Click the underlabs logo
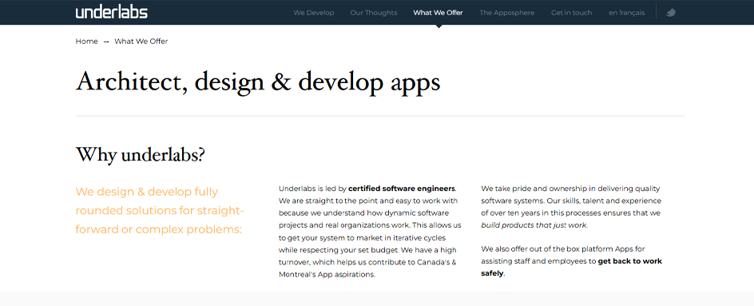Screen dimensions: 754x306 (x=112, y=12)
